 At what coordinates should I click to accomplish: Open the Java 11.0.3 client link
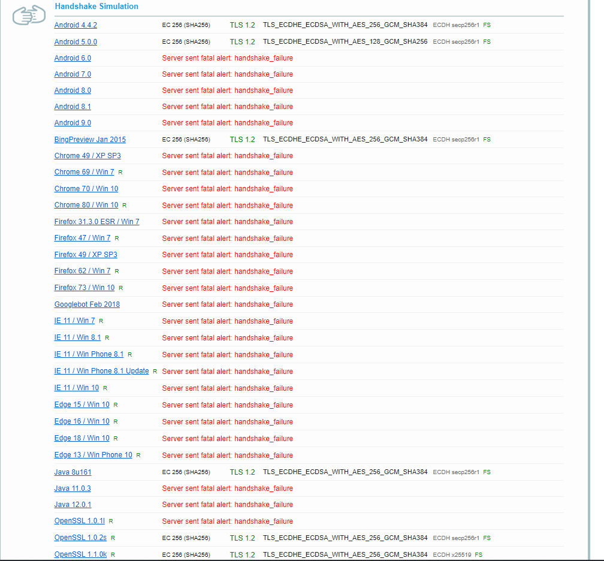coord(73,488)
